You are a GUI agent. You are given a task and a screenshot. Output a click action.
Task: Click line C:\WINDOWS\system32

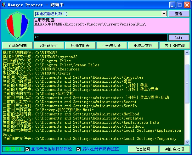point(40,57)
